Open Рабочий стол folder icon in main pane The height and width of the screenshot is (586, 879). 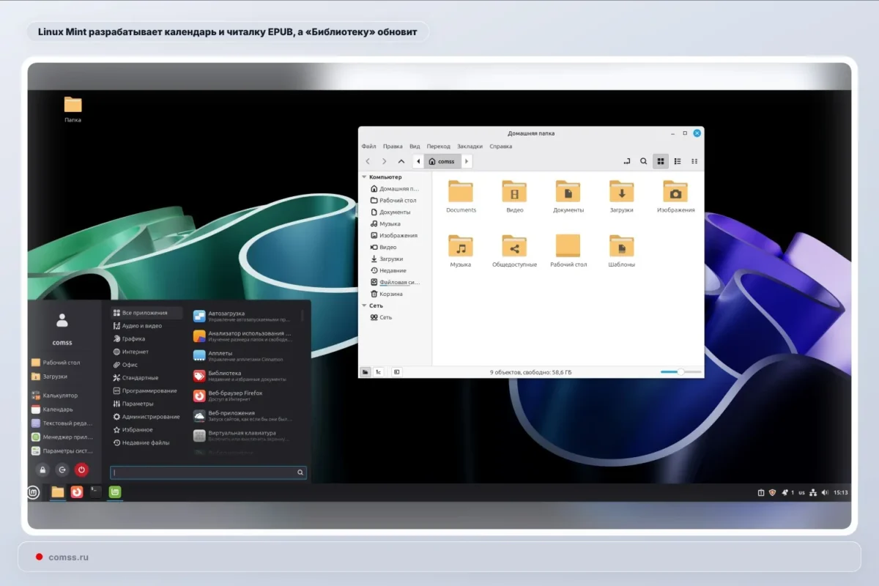568,246
